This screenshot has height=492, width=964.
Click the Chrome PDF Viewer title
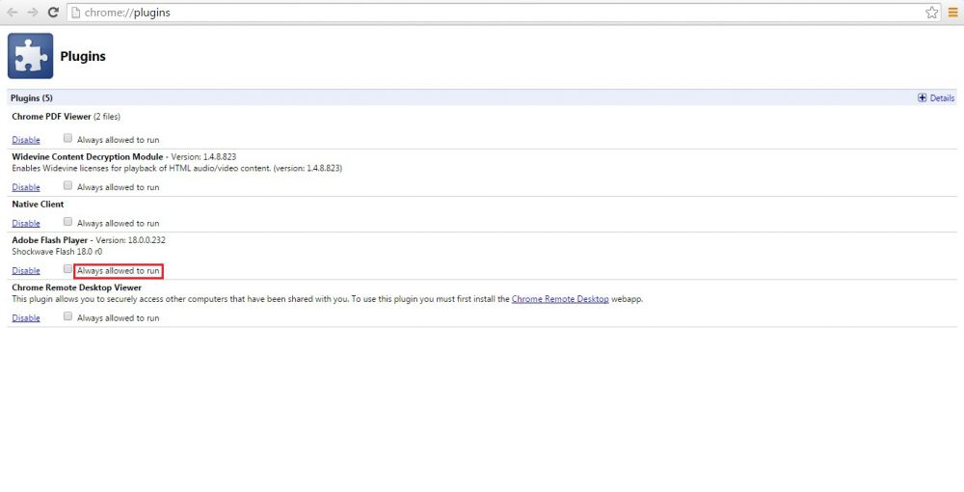tap(52, 116)
